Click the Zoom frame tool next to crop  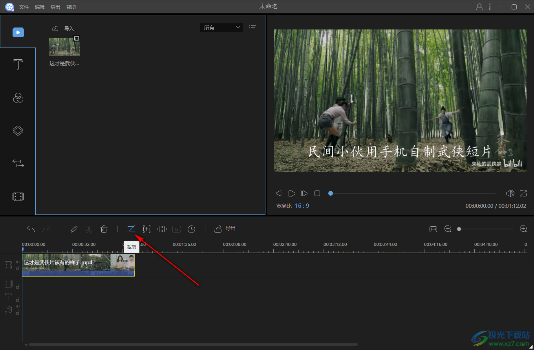tap(146, 229)
